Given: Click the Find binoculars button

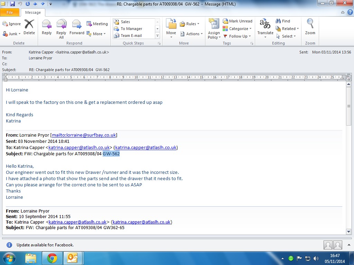Looking at the screenshot, I should [x=283, y=21].
